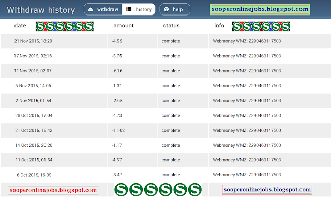Open the withdraw tab
331x197 pixels.
point(103,9)
